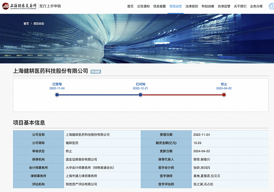The image size is (274, 192).
Task: Click the 评估机构 header cell
Action: point(38,184)
